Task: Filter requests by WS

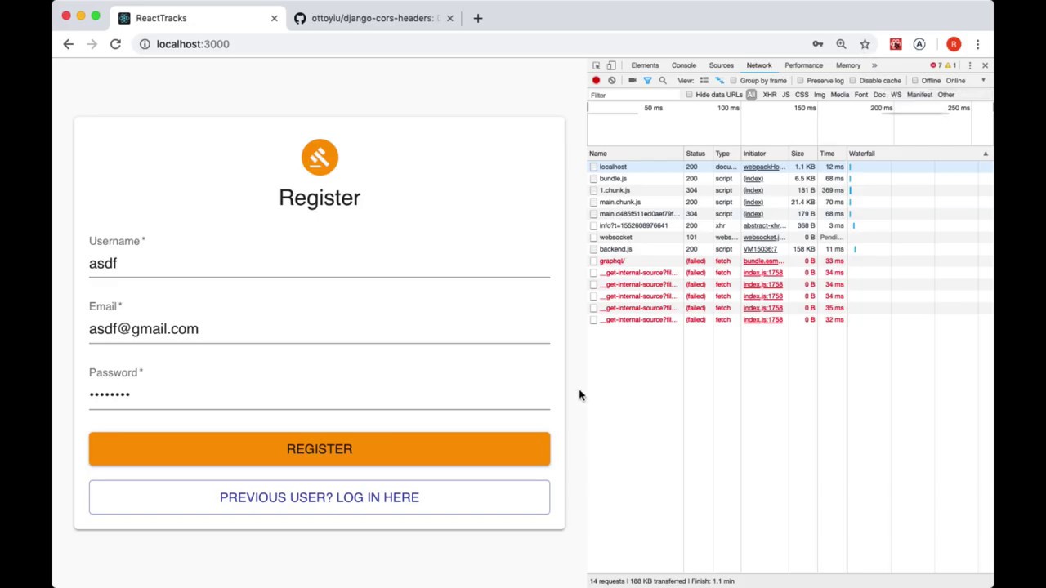Action: [896, 95]
